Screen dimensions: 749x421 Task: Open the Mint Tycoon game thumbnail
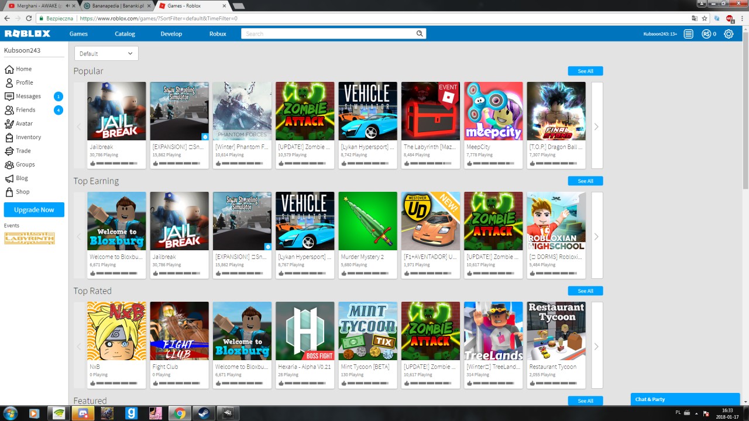(367, 331)
